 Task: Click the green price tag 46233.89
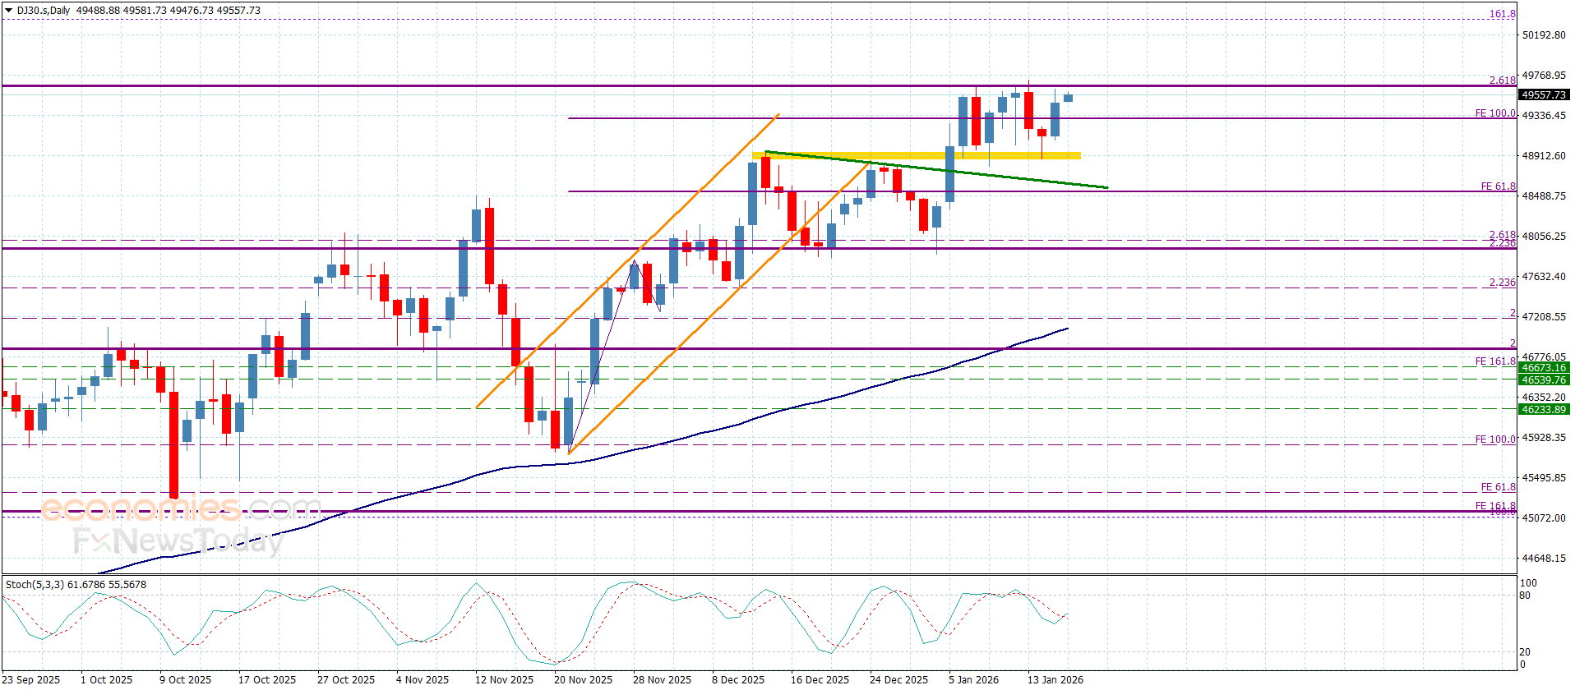pyautogui.click(x=1544, y=410)
